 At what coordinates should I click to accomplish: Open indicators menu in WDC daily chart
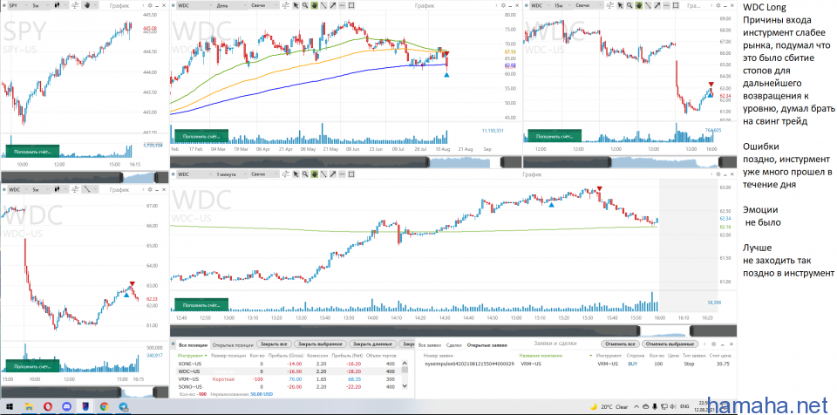tap(286, 5)
